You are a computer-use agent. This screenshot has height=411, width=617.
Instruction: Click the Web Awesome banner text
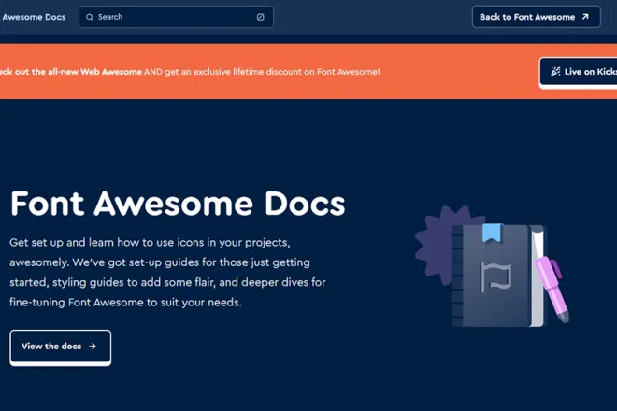coord(190,72)
